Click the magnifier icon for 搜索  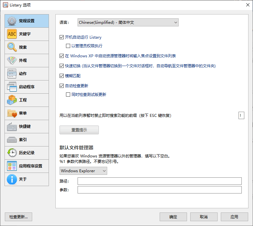tap(12, 47)
